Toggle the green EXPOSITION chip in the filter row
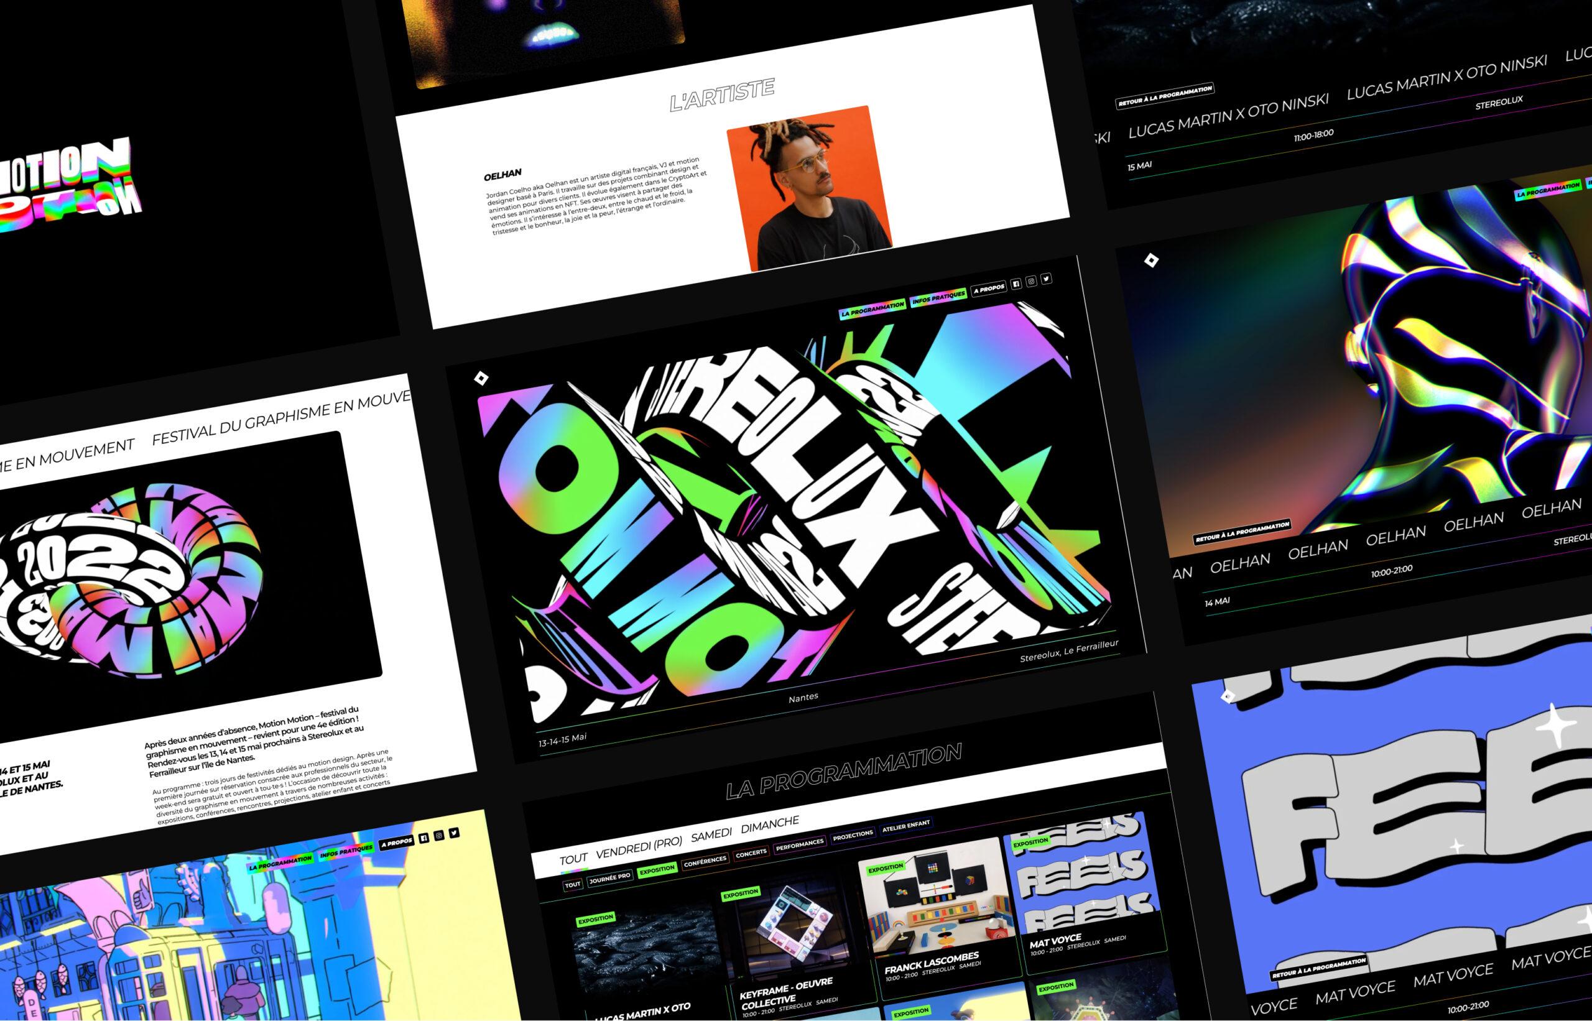The image size is (1592, 1021). (657, 870)
